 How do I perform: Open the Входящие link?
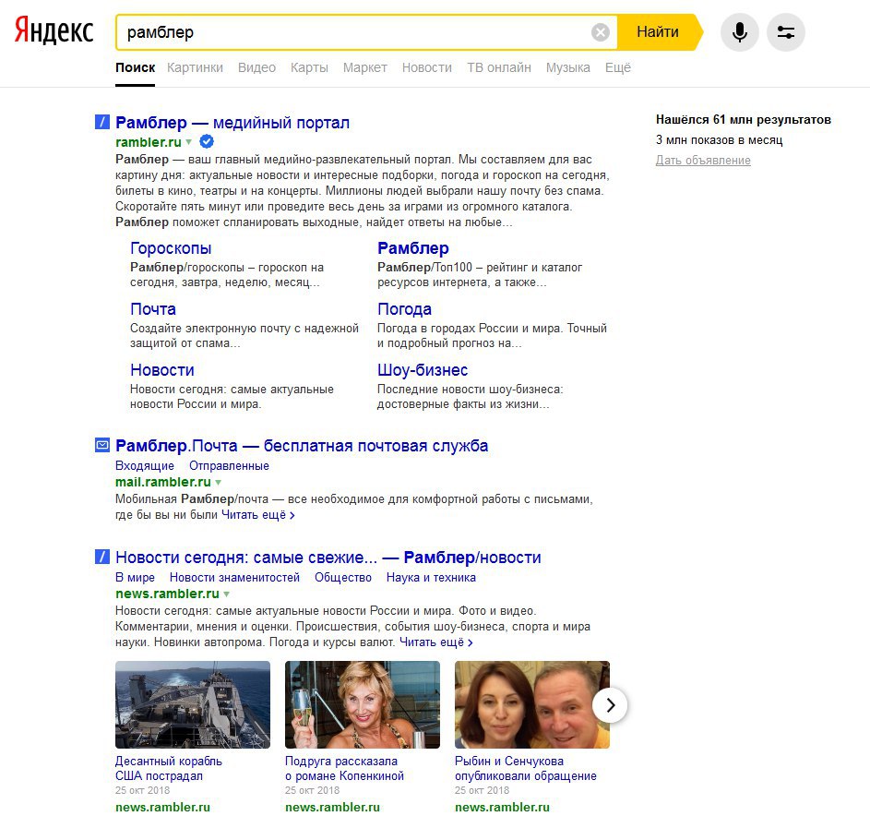point(145,466)
